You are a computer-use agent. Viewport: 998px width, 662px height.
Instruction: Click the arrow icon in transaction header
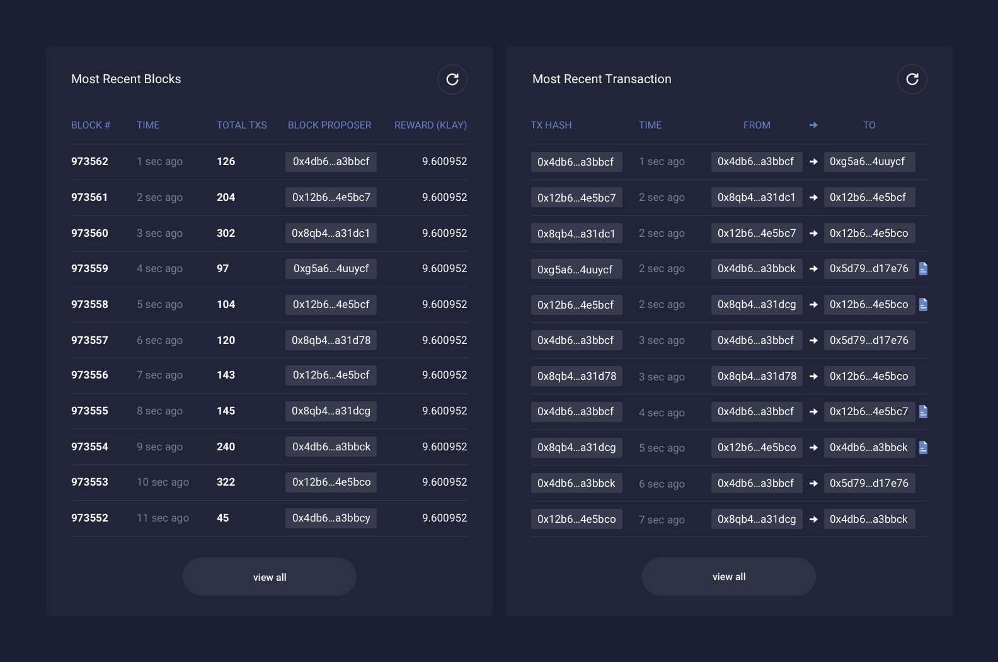[813, 125]
